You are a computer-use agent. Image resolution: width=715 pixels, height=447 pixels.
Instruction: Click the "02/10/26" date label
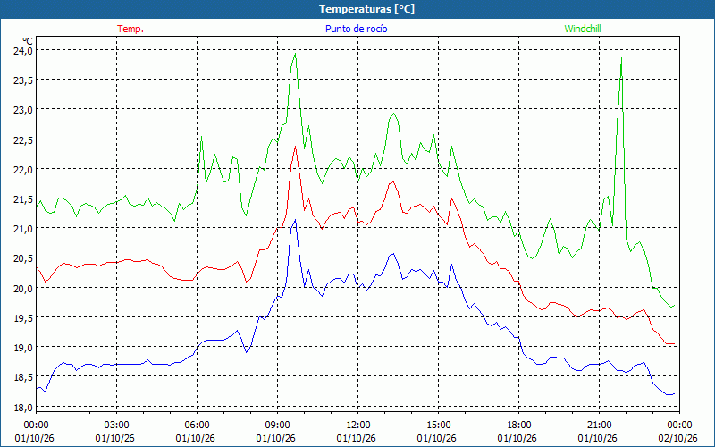[678, 438]
